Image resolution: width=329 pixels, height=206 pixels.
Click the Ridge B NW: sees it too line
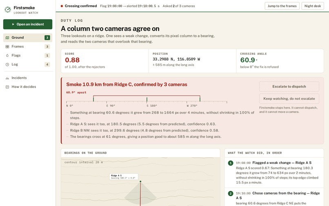coord(144,130)
